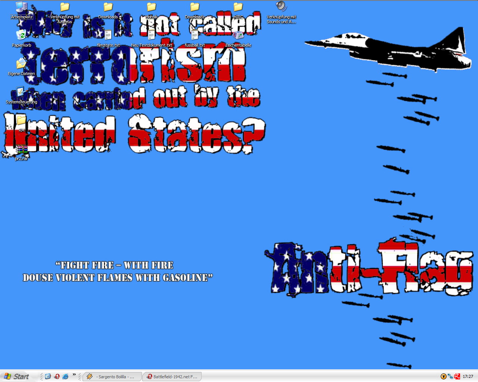Launch Outlook Express from quick launch
The image size is (478, 382).
[x=48, y=376]
